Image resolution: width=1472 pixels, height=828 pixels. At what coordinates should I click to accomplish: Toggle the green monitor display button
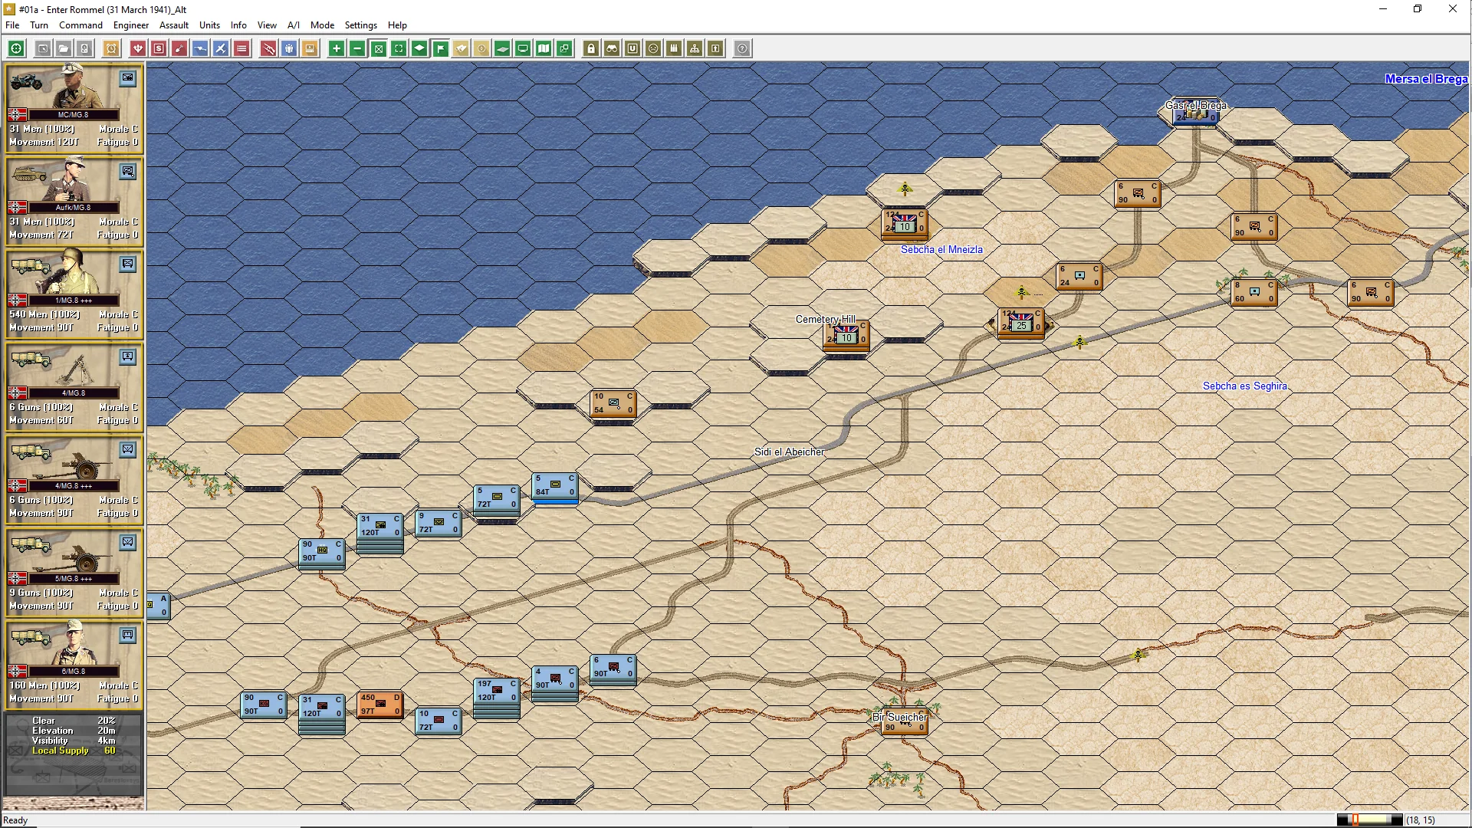pyautogui.click(x=523, y=48)
